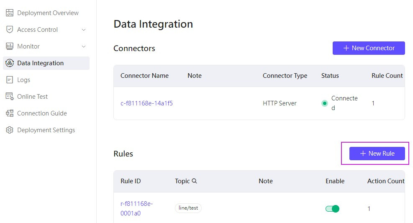
Task: Open connector c-f811168e-14a1f5 link
Action: pos(146,103)
